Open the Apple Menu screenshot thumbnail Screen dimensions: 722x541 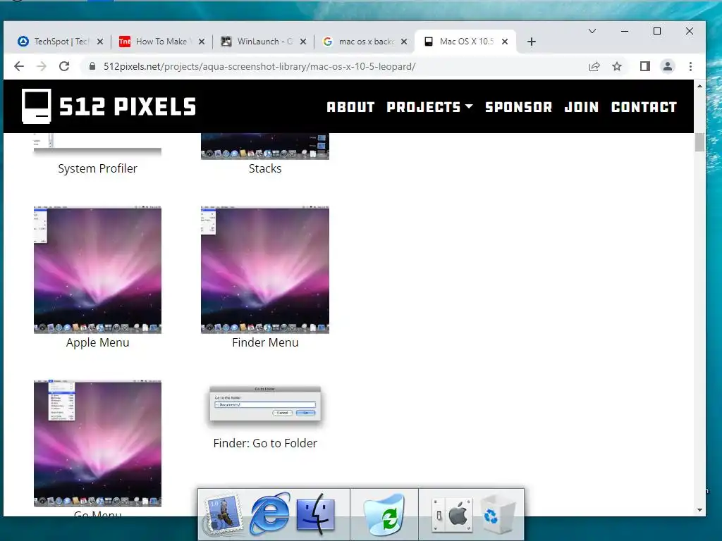(x=97, y=270)
